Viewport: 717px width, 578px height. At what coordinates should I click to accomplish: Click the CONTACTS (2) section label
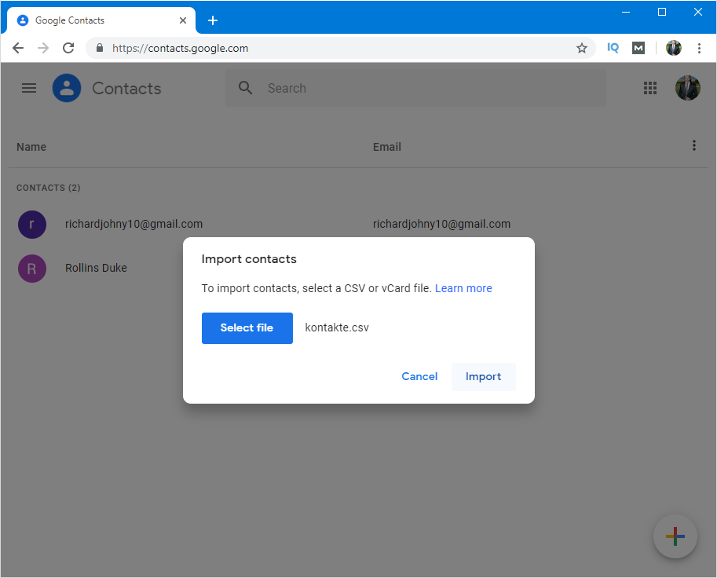coord(49,188)
